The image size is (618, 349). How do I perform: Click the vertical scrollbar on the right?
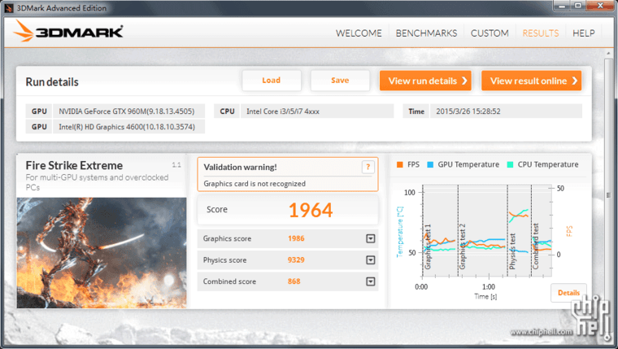coord(608,195)
